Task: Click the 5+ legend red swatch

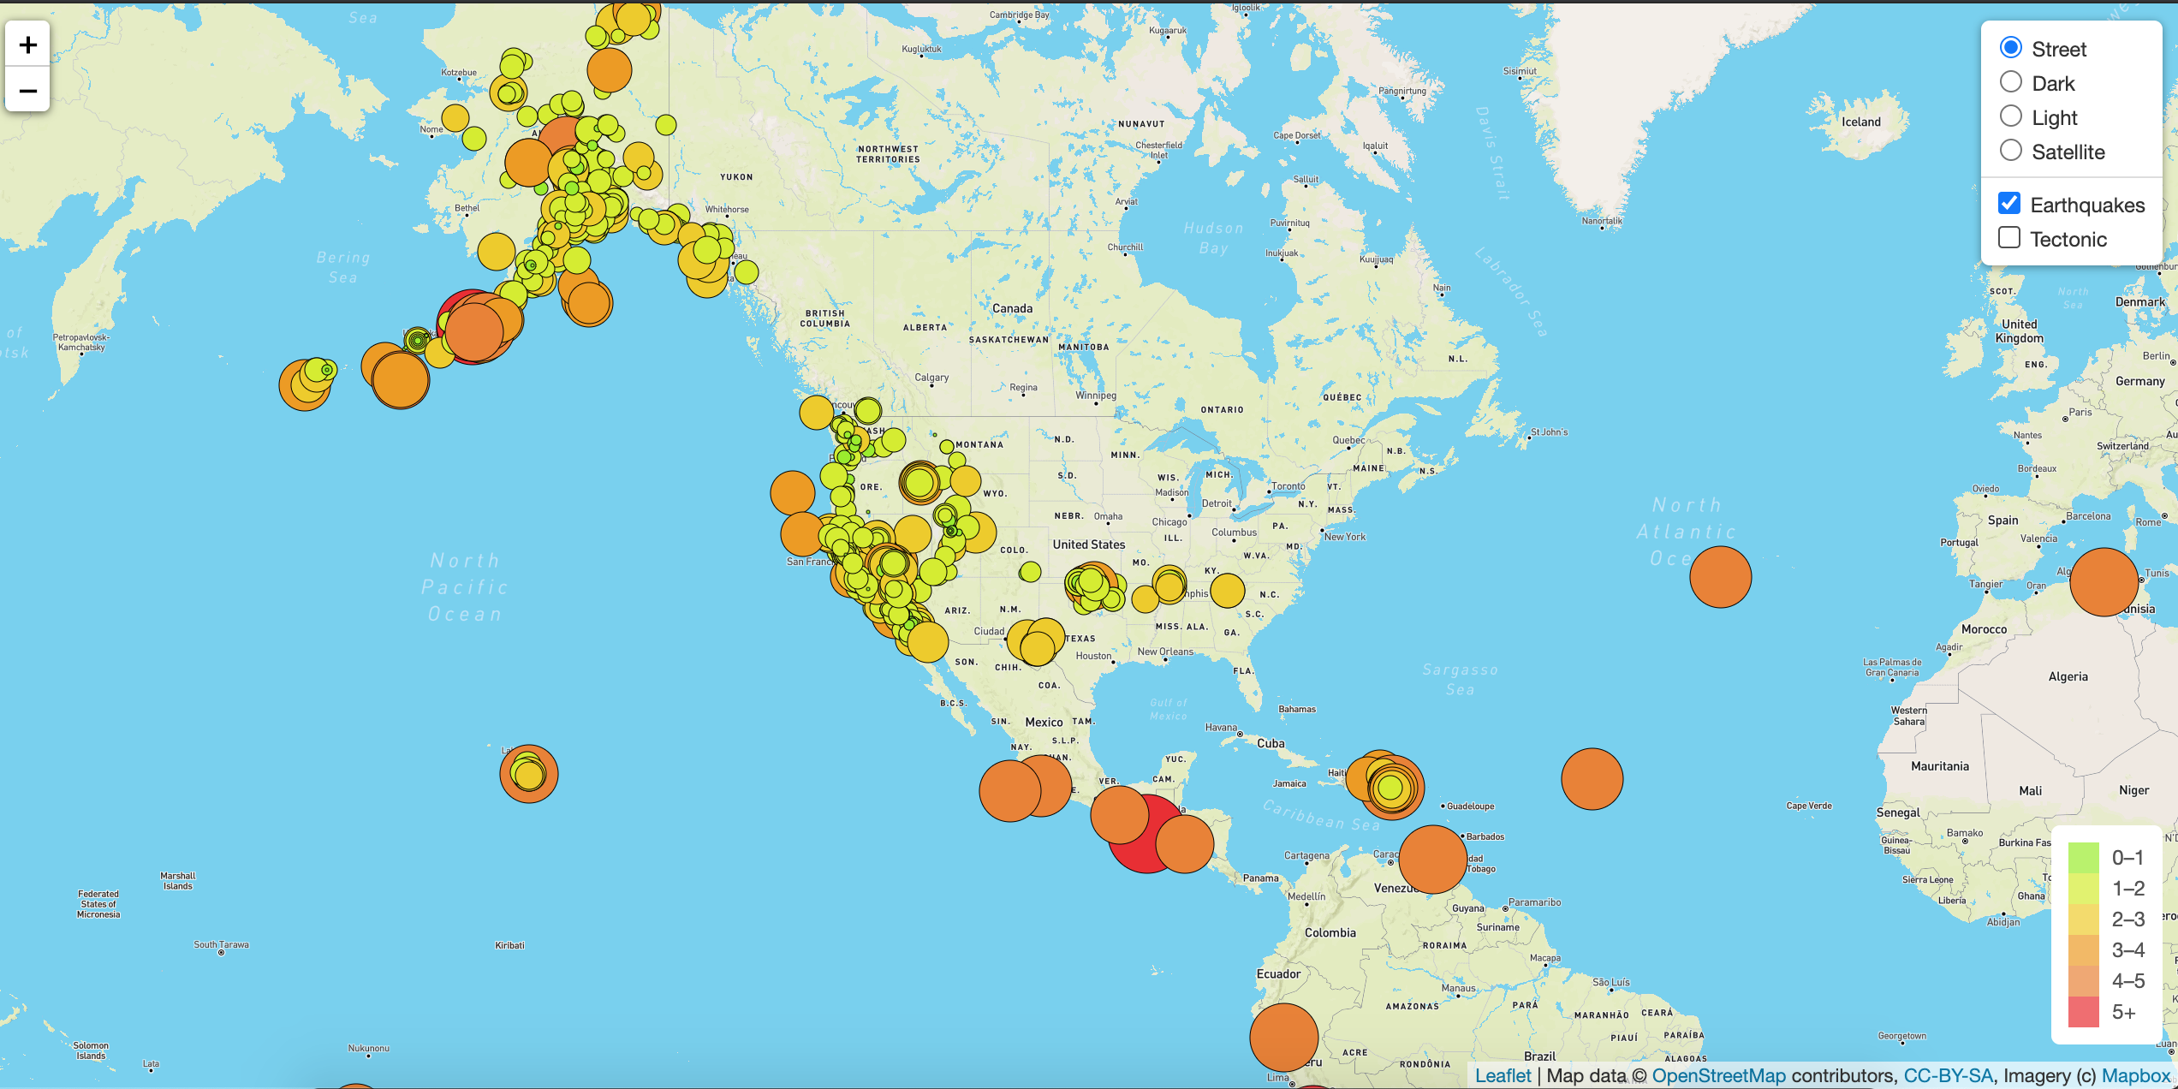Action: coord(2084,1012)
